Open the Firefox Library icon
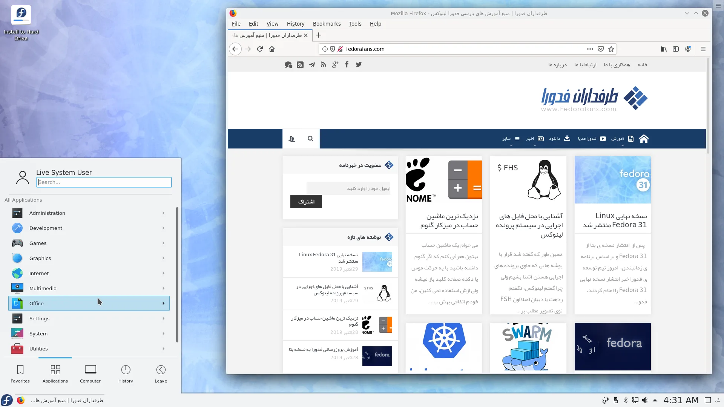 point(664,49)
